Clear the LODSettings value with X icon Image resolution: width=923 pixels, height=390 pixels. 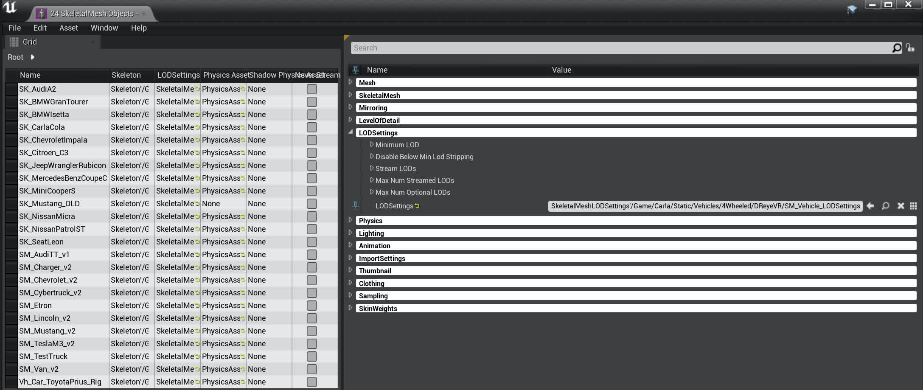click(901, 206)
